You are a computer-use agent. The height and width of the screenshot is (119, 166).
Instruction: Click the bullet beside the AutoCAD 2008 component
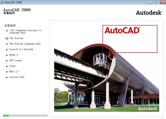point(7,78)
